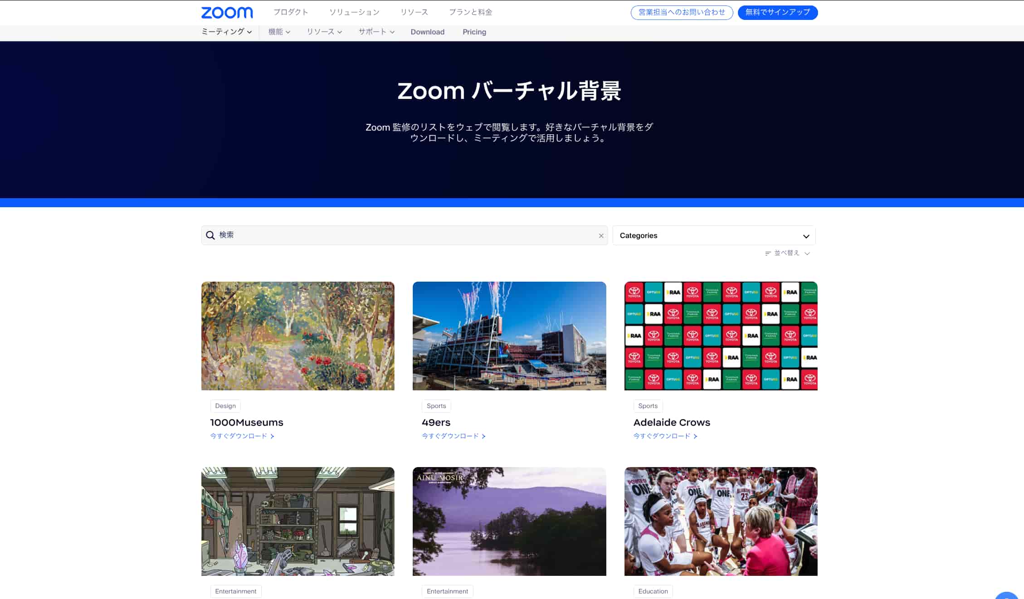Image resolution: width=1024 pixels, height=599 pixels.
Task: Click the Design tag on 1000Museums card
Action: (x=225, y=406)
